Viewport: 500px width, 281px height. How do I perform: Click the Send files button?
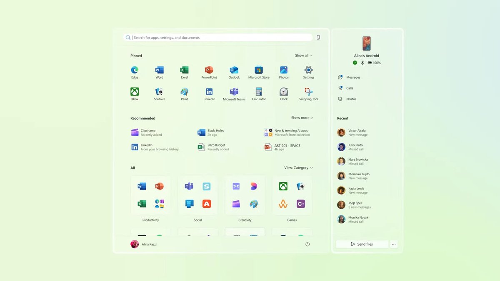362,244
